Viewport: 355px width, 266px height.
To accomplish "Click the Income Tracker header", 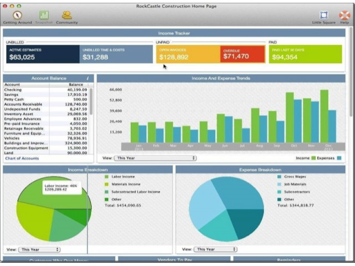I will (174, 33).
